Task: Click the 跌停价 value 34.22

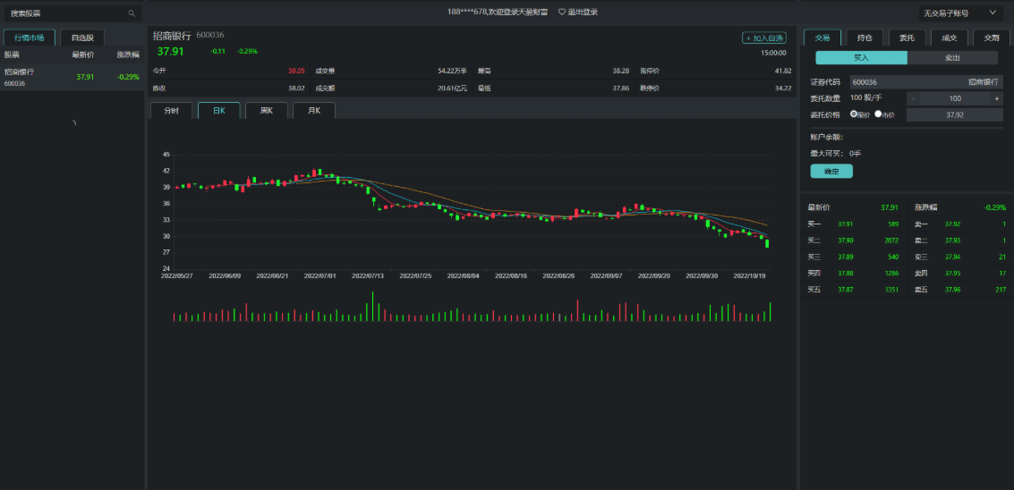Action: (x=783, y=88)
